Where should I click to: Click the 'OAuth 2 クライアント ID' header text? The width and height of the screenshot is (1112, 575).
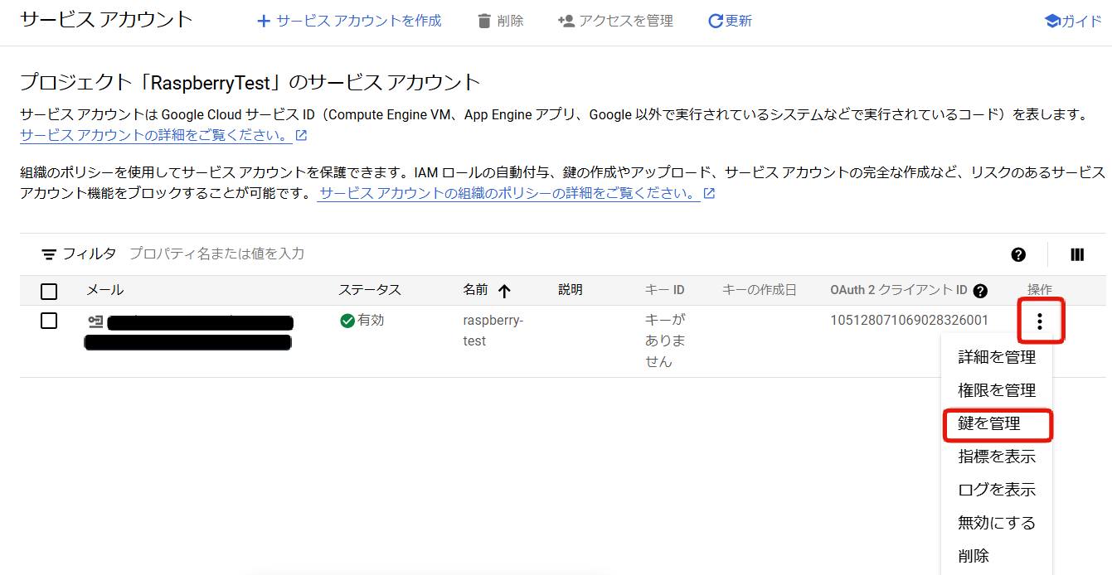click(899, 290)
